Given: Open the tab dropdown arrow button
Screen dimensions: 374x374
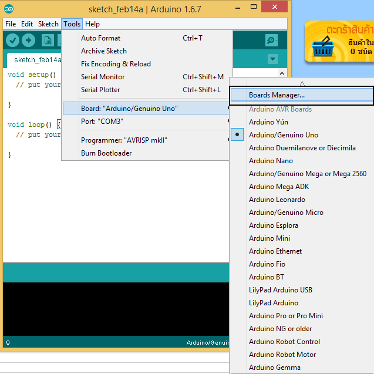Looking at the screenshot, I should (272, 59).
